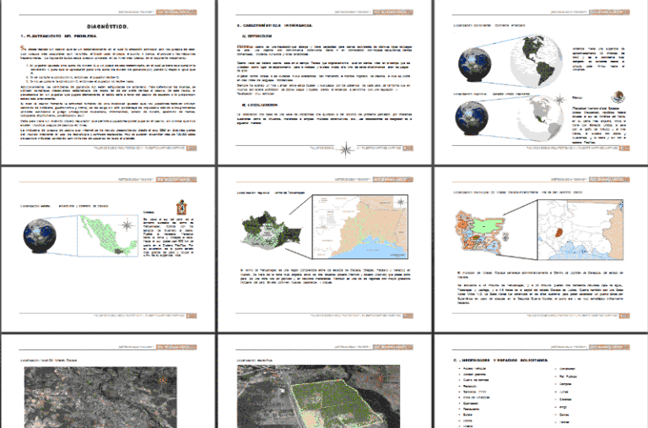Select the colored municipal districts map
This screenshot has height=428, width=648.
pyautogui.click(x=480, y=231)
